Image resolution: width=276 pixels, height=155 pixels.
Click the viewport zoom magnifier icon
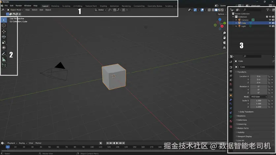[x=224, y=33]
